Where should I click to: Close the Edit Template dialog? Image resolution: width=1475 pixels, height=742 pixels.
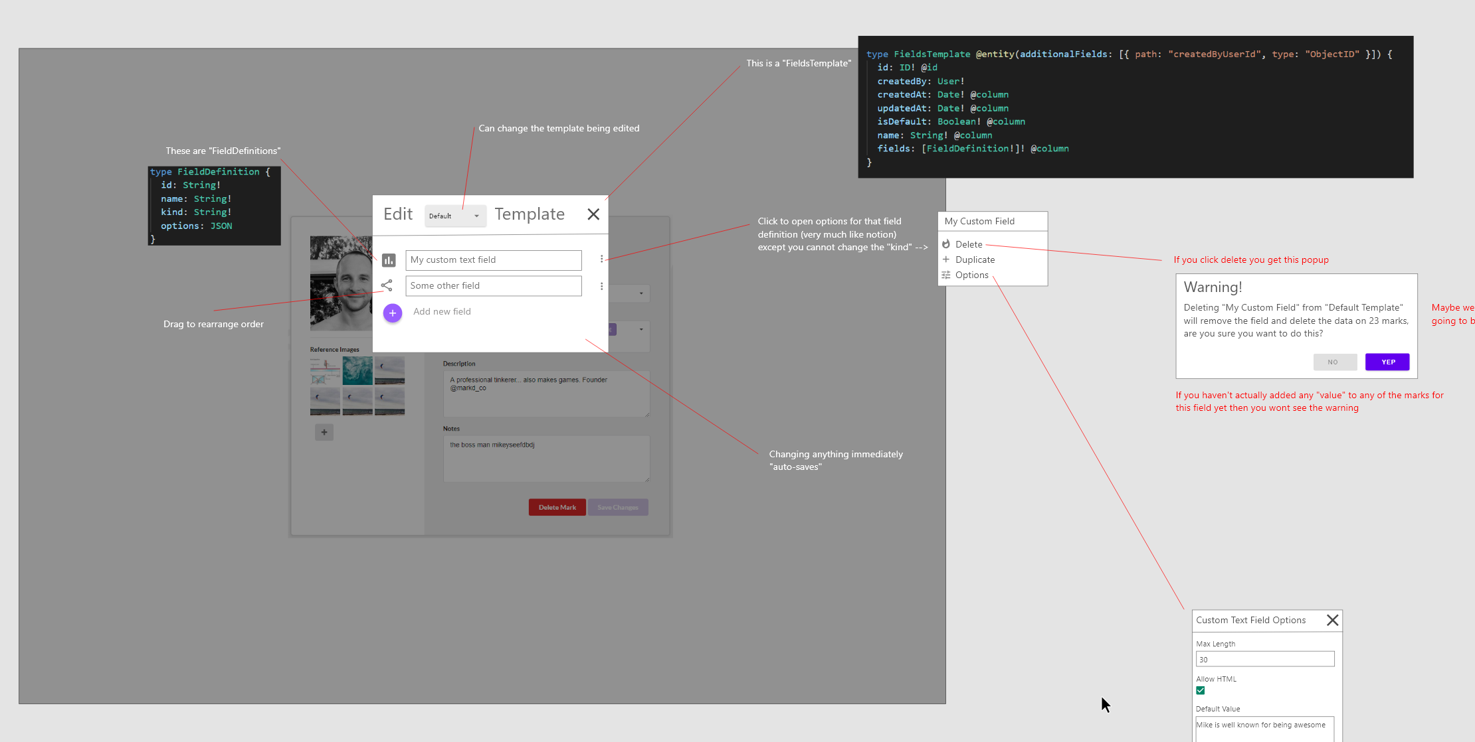click(x=593, y=214)
